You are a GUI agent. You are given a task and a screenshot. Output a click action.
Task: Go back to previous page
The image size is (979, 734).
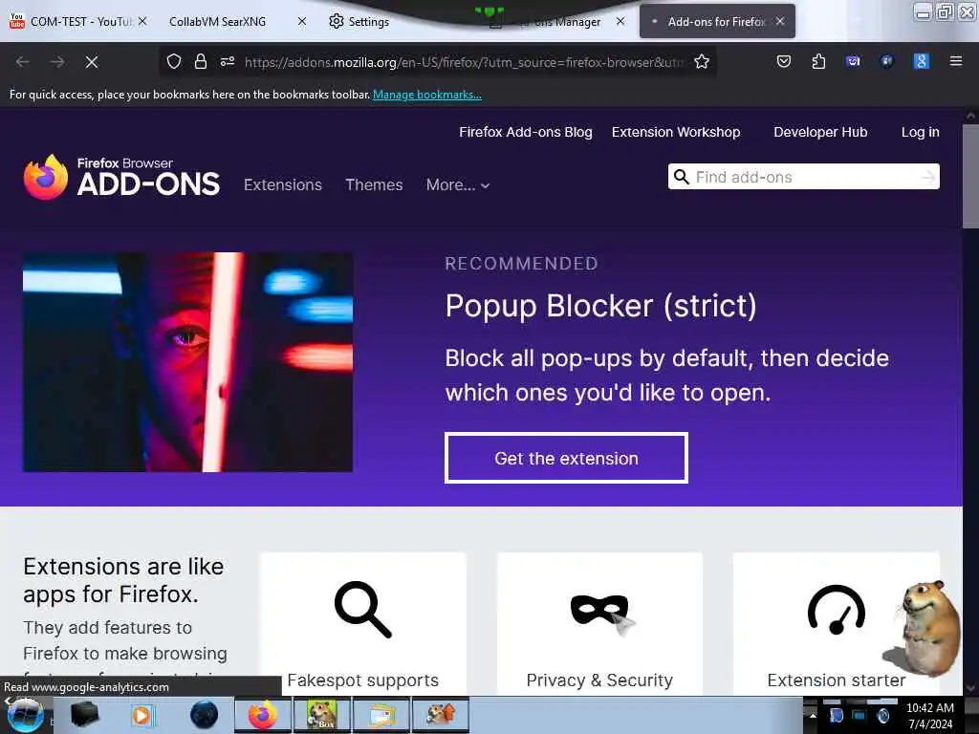(x=23, y=62)
